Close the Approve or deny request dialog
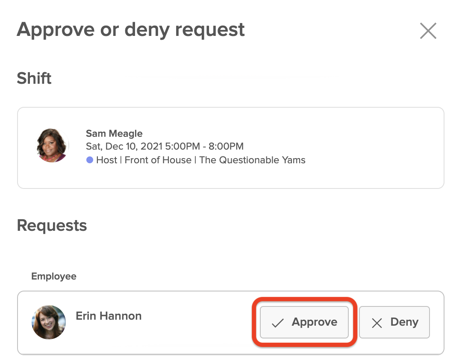 (x=428, y=31)
